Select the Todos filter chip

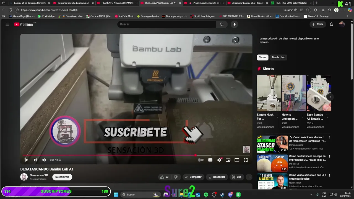[x=262, y=57]
